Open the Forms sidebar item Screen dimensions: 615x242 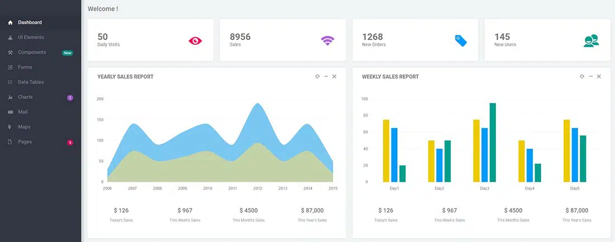25,68
